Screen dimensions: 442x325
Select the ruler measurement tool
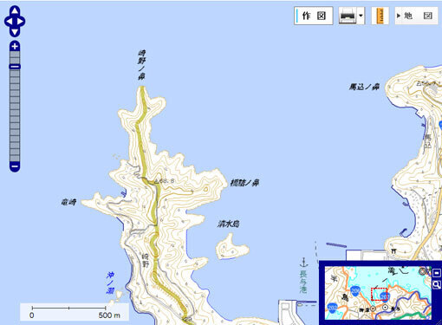click(x=380, y=16)
